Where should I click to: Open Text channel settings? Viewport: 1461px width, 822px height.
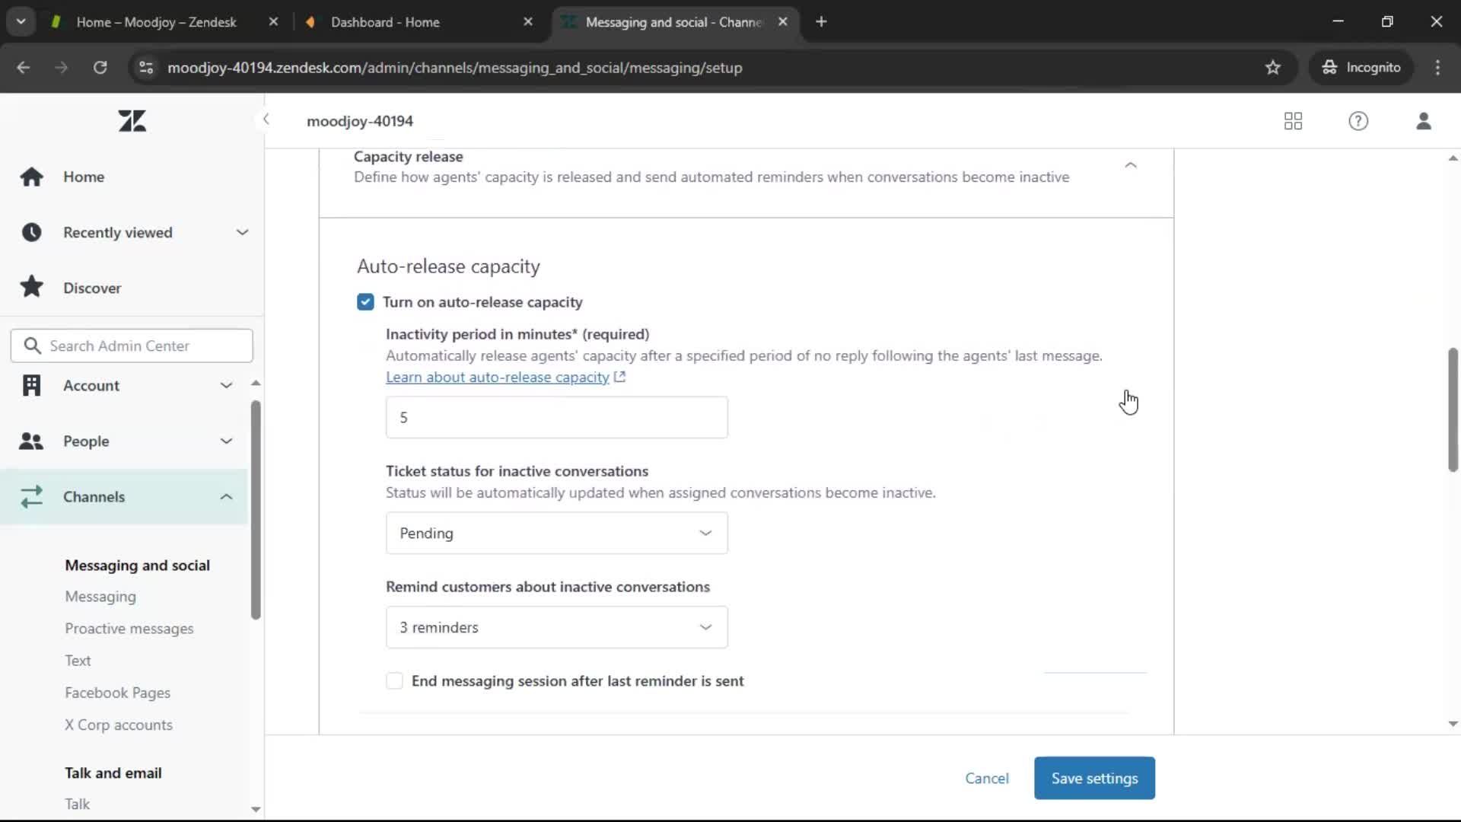[78, 661]
